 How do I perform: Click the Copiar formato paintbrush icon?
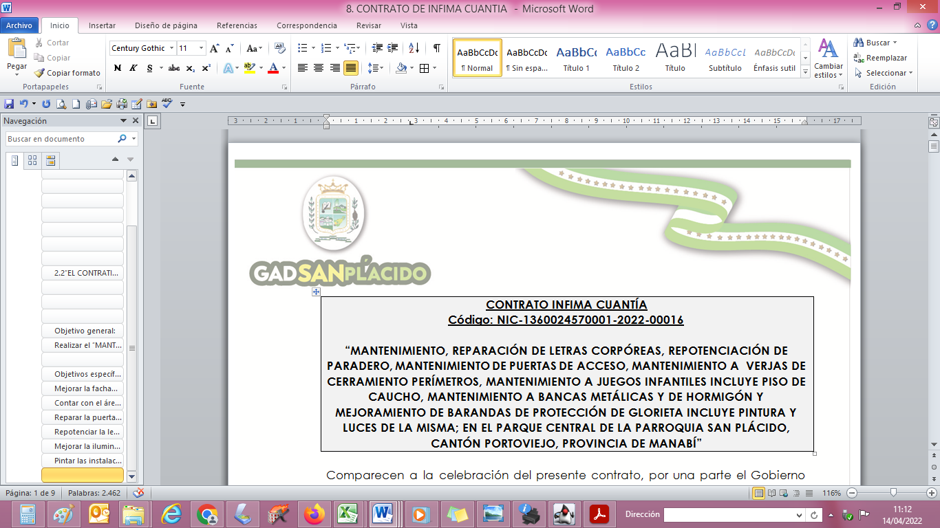pyautogui.click(x=40, y=73)
